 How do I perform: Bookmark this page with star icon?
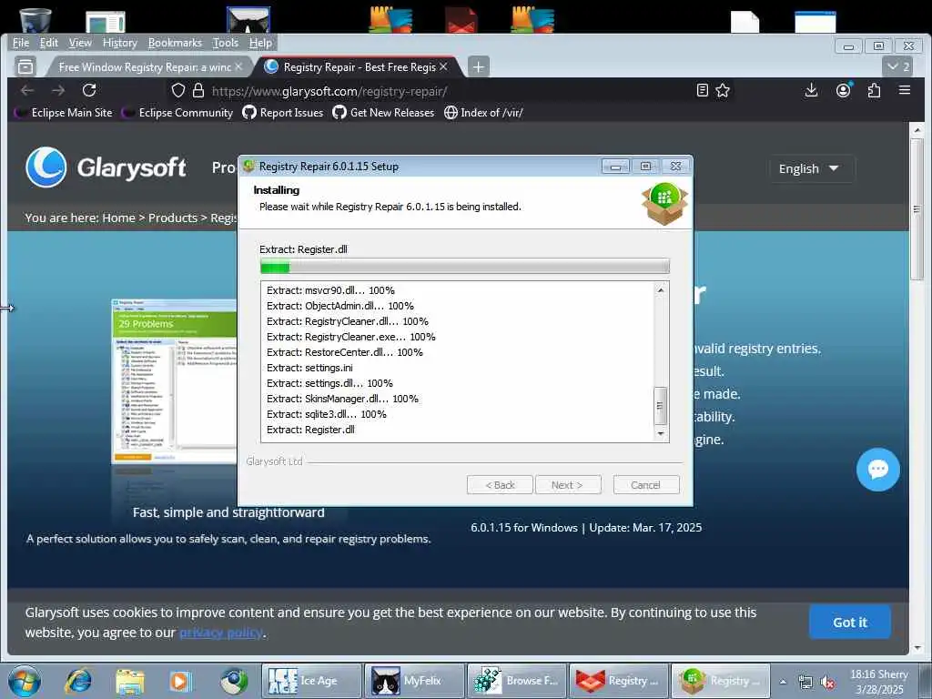pos(723,90)
